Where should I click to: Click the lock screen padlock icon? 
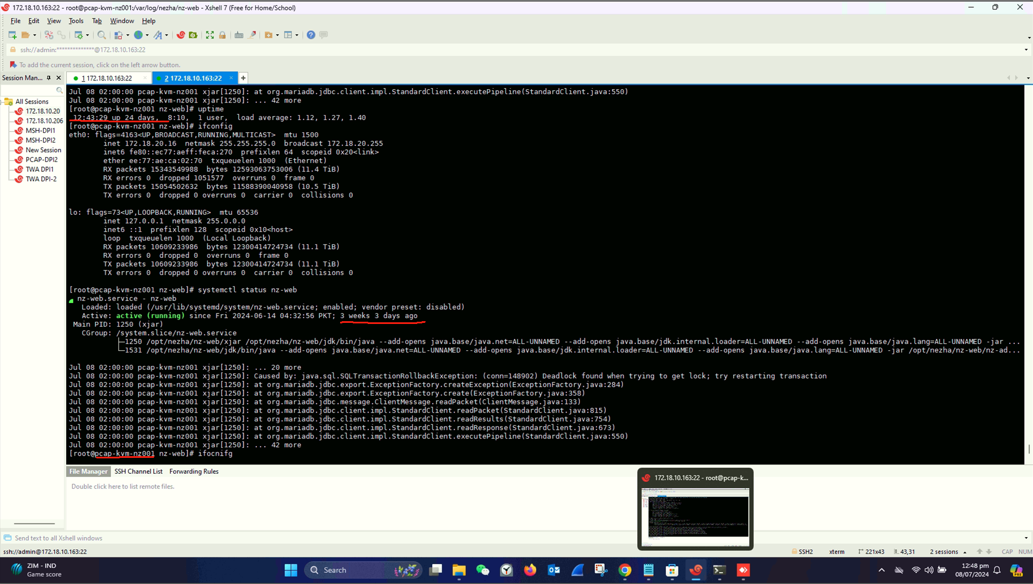pyautogui.click(x=223, y=35)
